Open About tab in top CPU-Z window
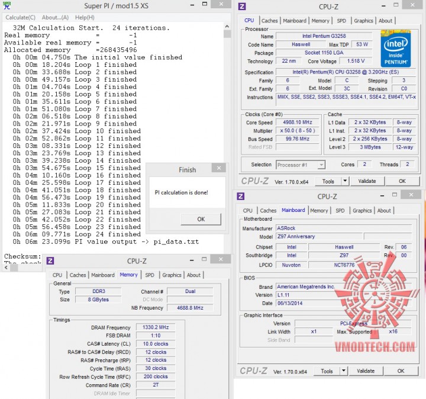The image size is (426, 399). pyautogui.click(x=385, y=21)
